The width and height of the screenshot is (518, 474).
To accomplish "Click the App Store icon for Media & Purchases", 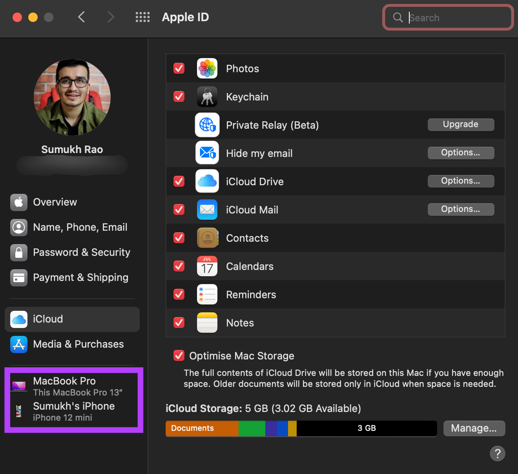I will (19, 344).
